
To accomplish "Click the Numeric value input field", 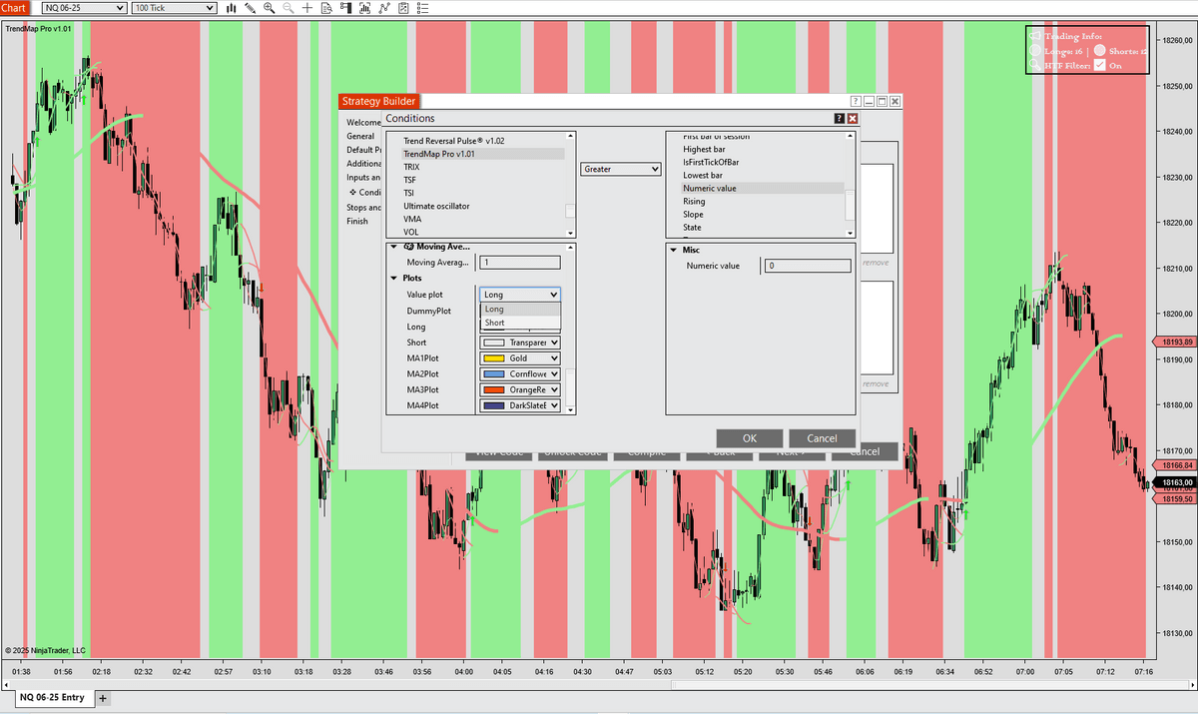I will (x=808, y=266).
